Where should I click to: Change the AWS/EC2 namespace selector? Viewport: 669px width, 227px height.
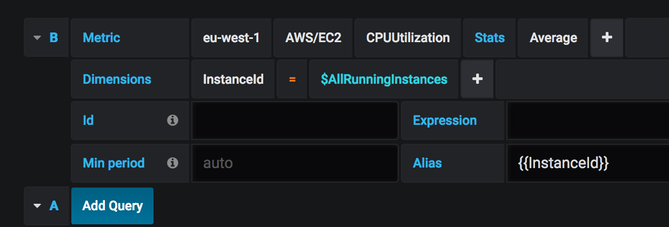click(x=313, y=38)
